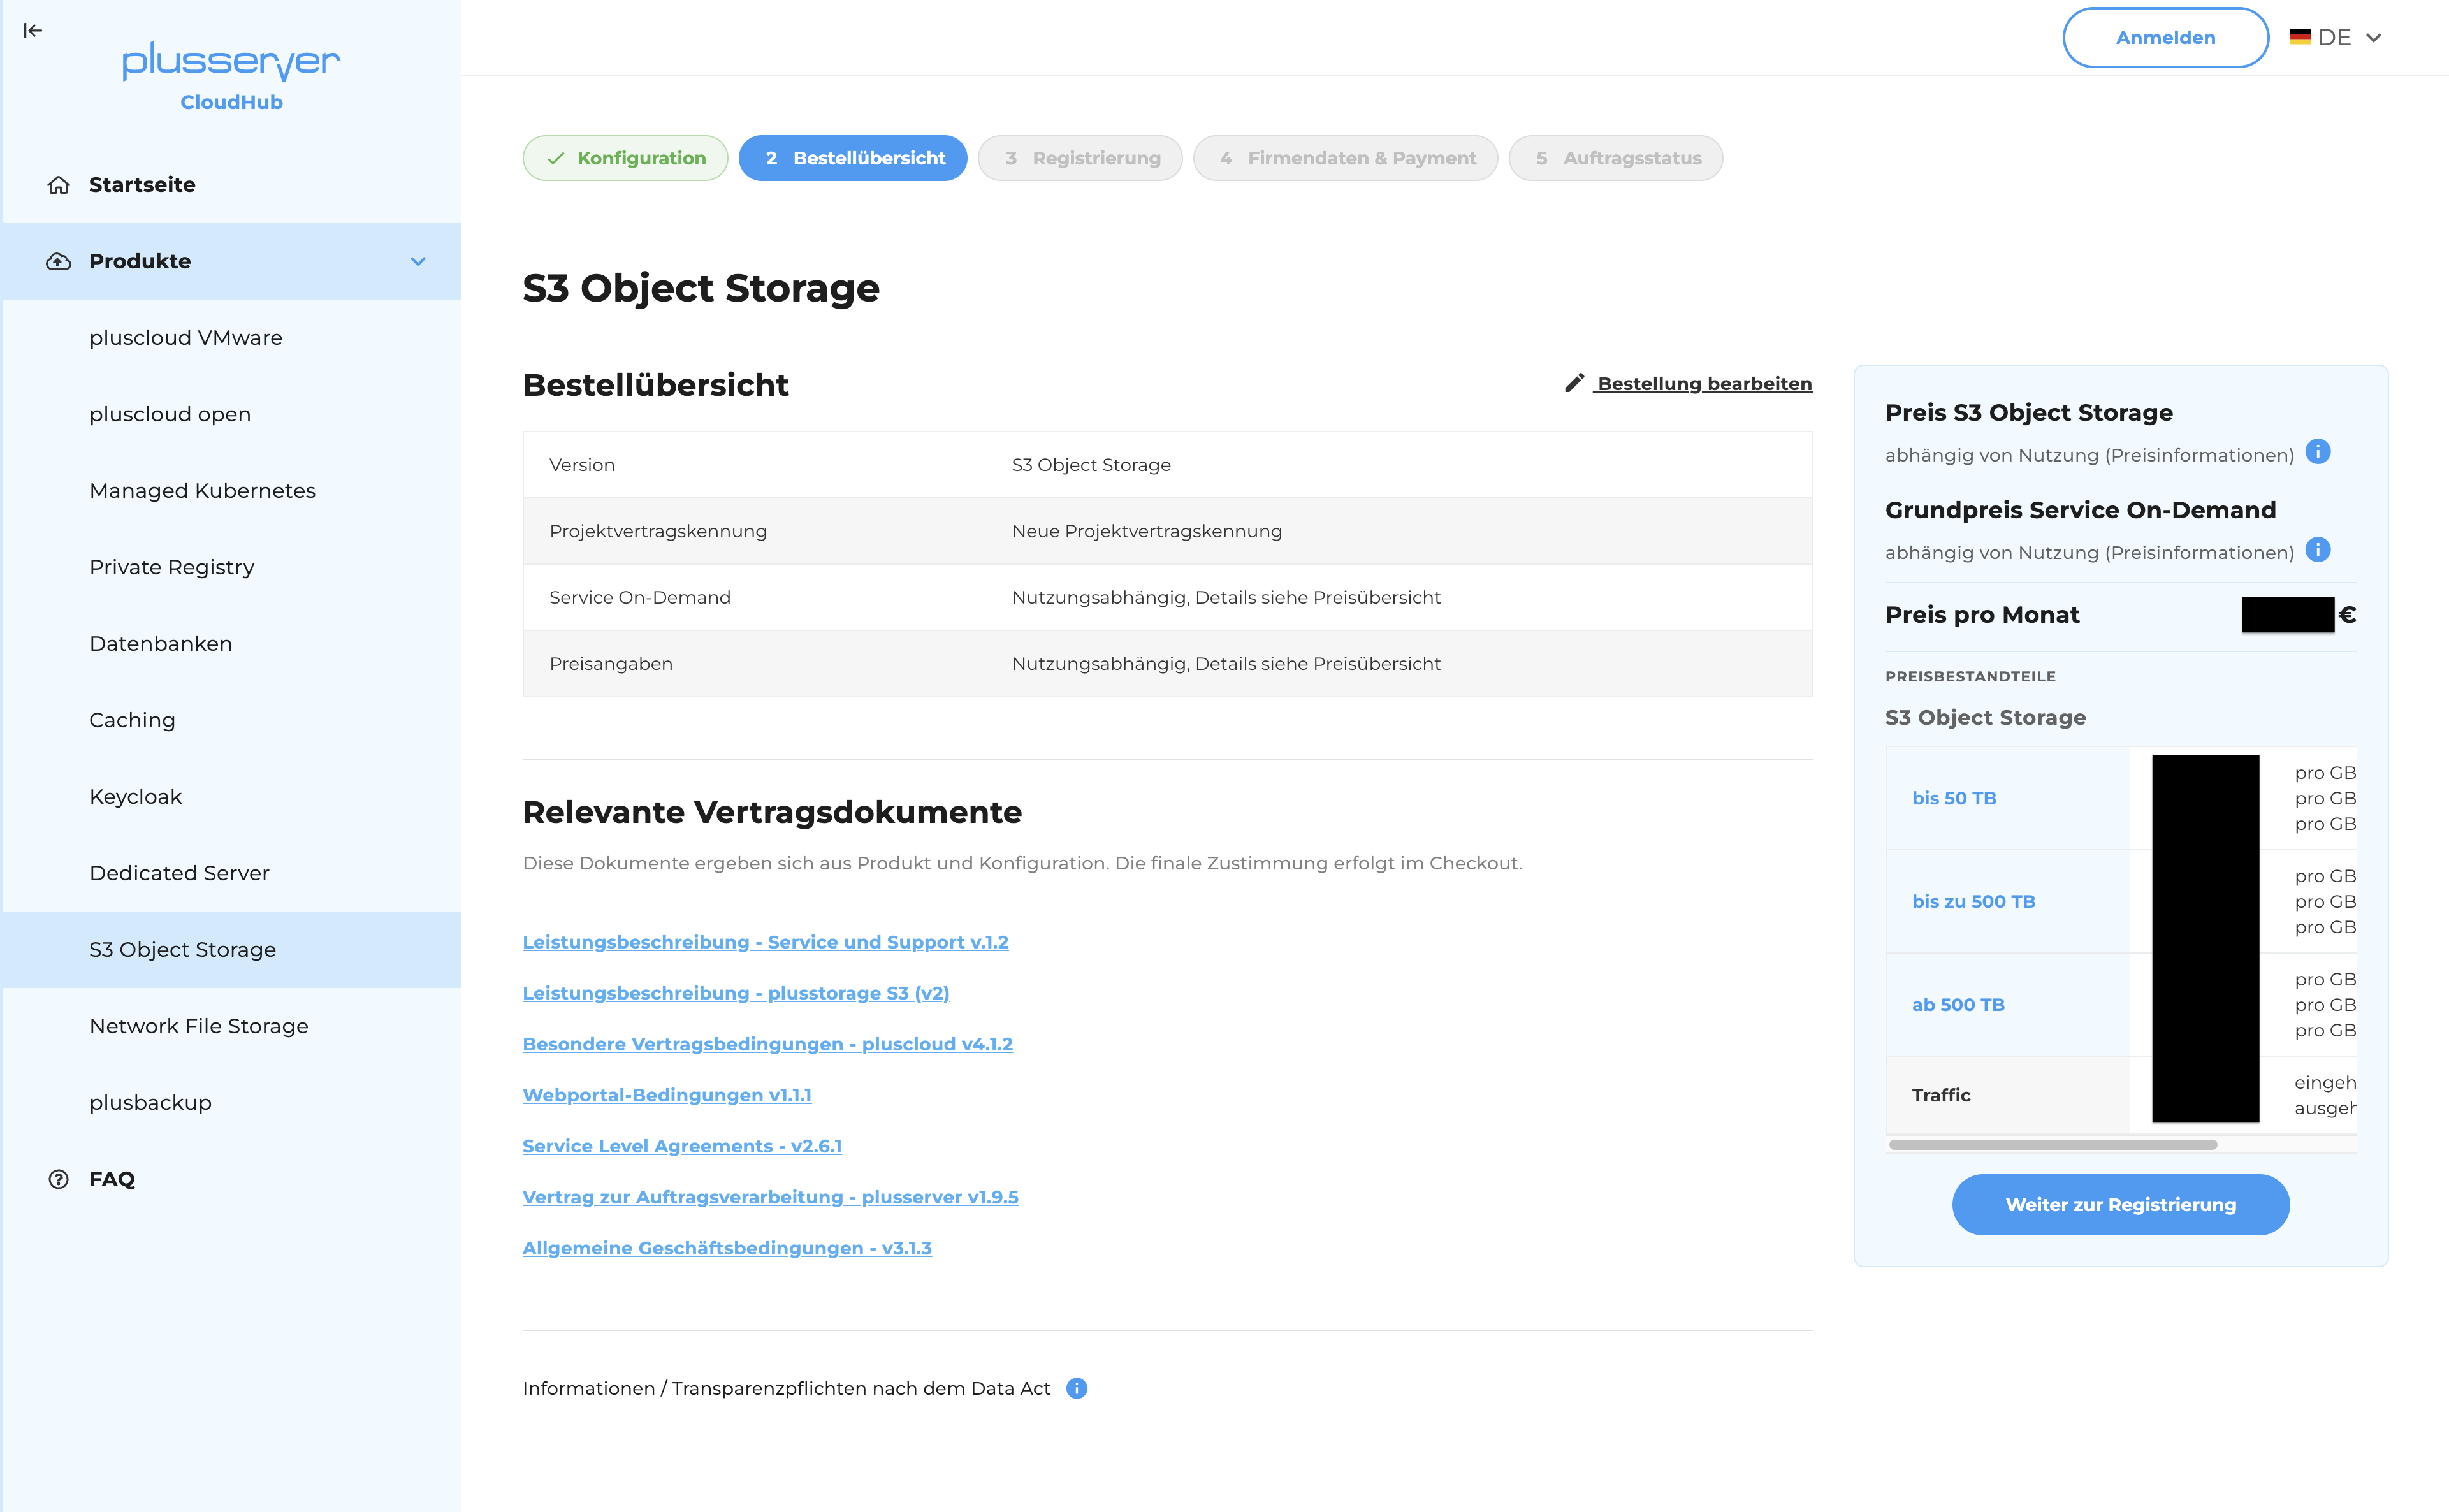Click the Anmelden button
Viewport: 2449px width, 1512px height.
pyautogui.click(x=2165, y=38)
